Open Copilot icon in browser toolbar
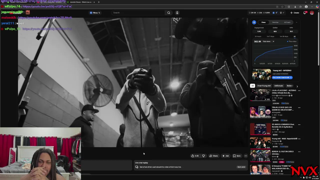The height and width of the screenshot is (180, 320). click(317, 7)
